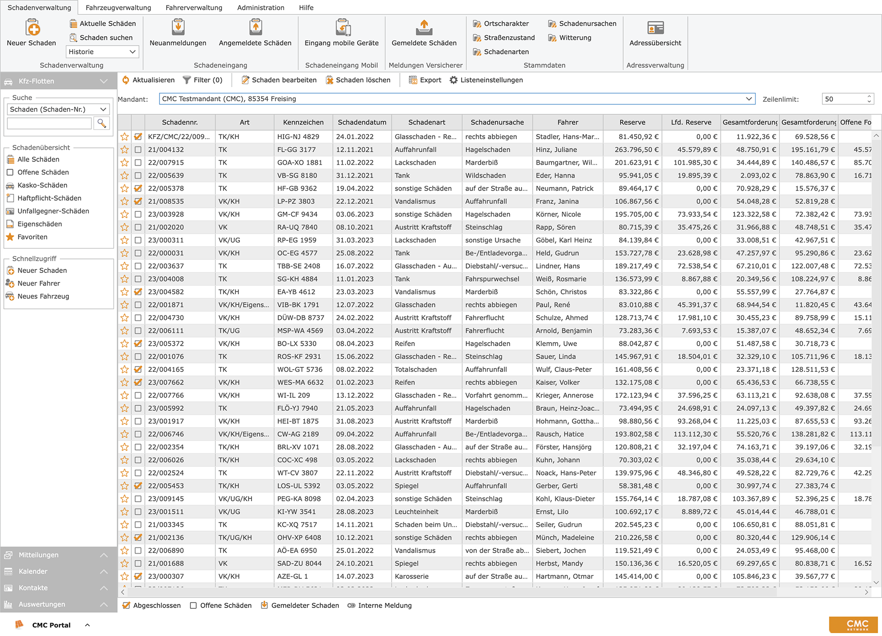Click Neues Fahrzeug quick access

pos(38,296)
